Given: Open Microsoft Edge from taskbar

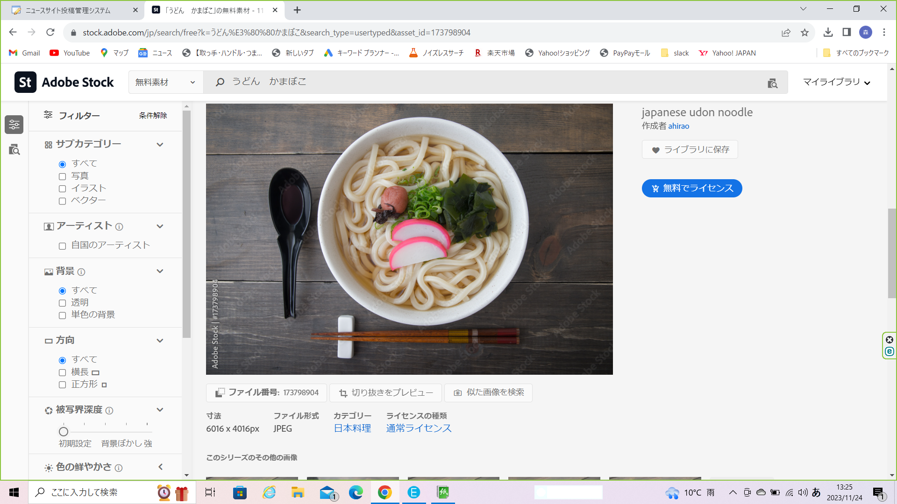Looking at the screenshot, I should 356,492.
